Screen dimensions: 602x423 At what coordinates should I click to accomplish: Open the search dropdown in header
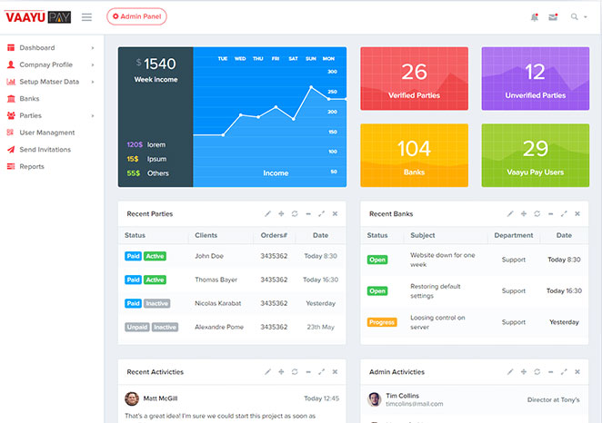pyautogui.click(x=577, y=16)
